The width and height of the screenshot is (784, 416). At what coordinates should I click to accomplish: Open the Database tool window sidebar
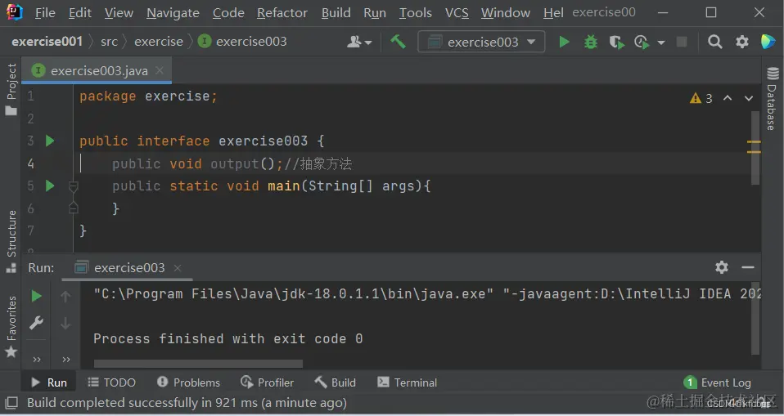point(773,99)
